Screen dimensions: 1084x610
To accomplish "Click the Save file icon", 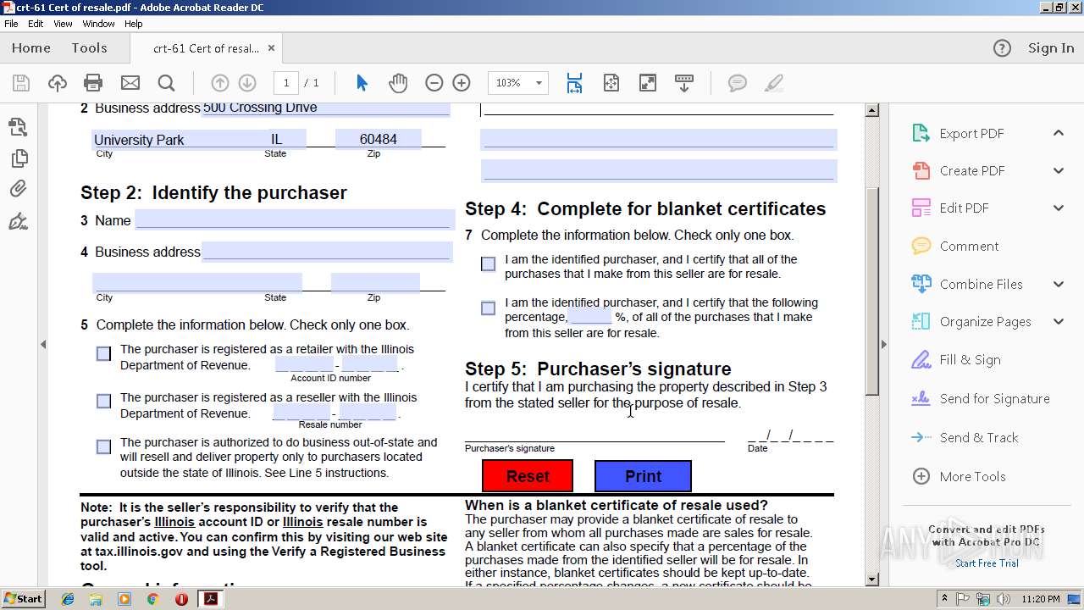I will [21, 83].
